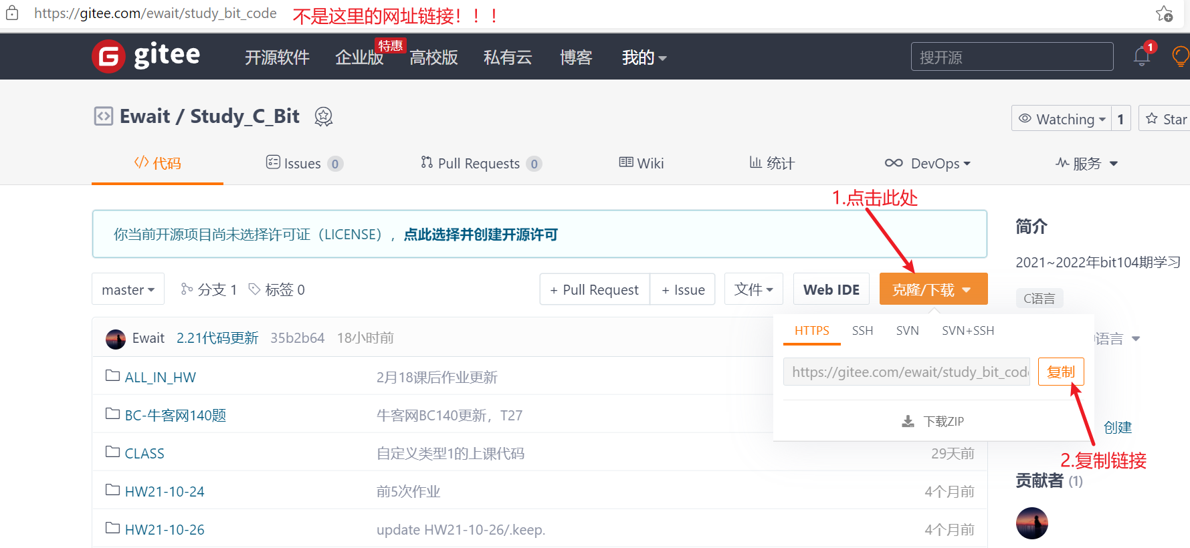Open the HW21-10-24 folder
Screen dimensions: 1190x548
(165, 491)
